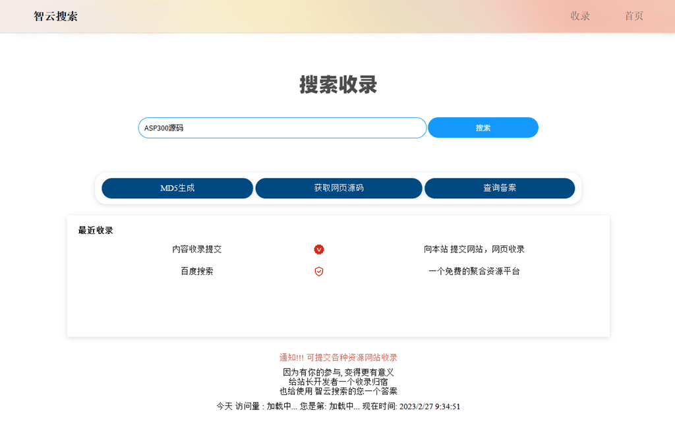Go to 首页 via top navigation
Viewport: 675px width, 433px height.
[633, 16]
